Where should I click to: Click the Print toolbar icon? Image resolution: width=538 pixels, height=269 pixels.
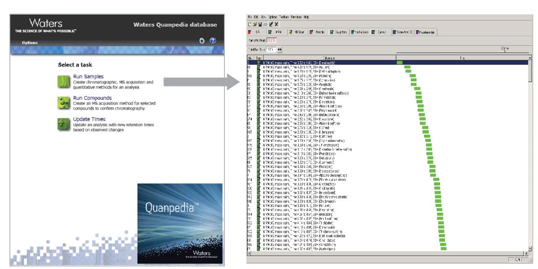266,24
